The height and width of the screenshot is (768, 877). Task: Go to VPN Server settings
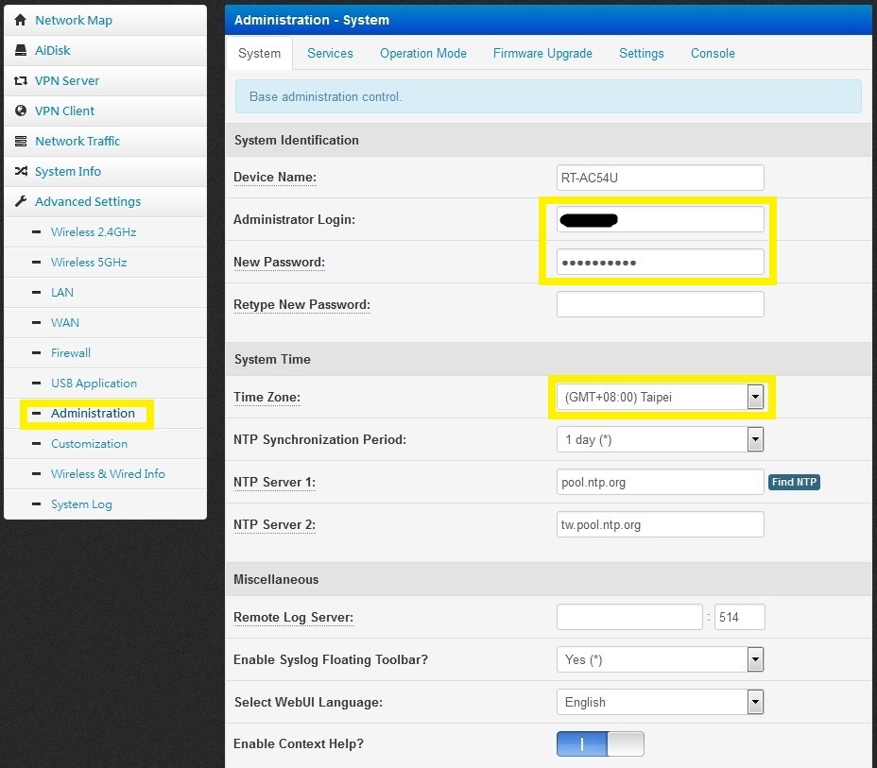pos(67,80)
